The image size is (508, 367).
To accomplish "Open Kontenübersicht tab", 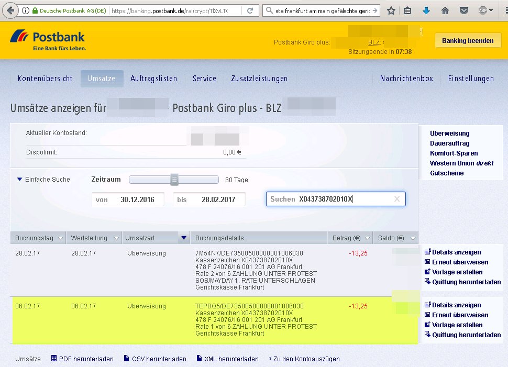I will pos(45,79).
